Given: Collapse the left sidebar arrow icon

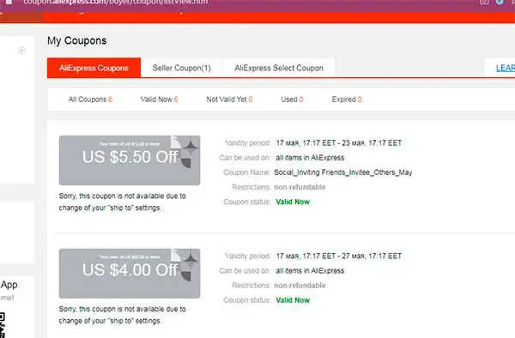Looking at the screenshot, I should 22,51.
